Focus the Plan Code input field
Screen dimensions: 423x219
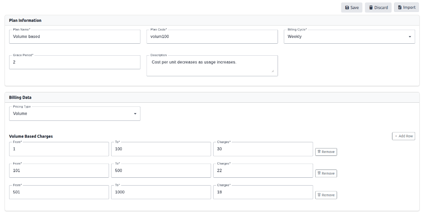point(212,37)
